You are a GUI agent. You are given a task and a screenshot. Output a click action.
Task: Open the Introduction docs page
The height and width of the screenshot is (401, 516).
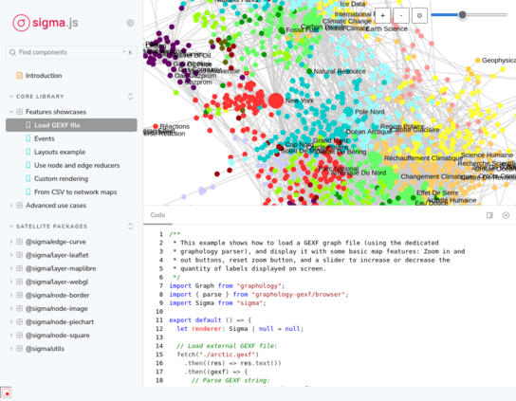[x=44, y=75]
